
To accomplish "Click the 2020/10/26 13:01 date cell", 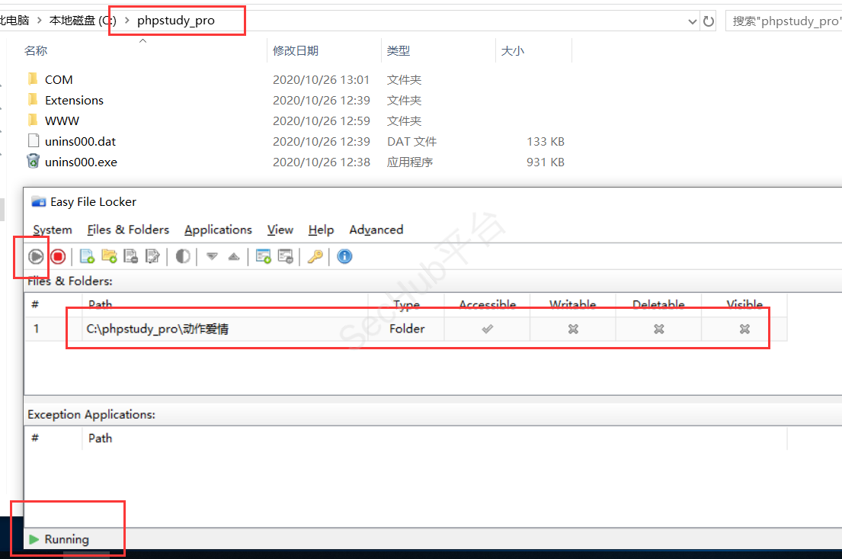I will 321,79.
